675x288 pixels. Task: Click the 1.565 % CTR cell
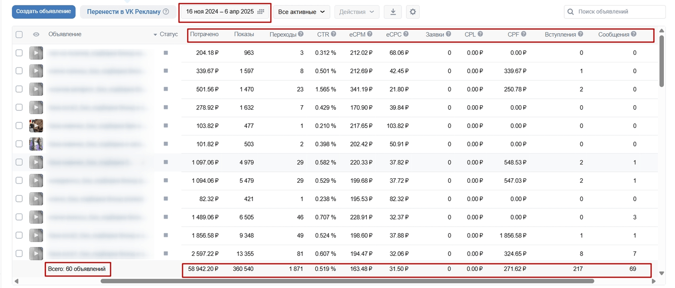325,89
